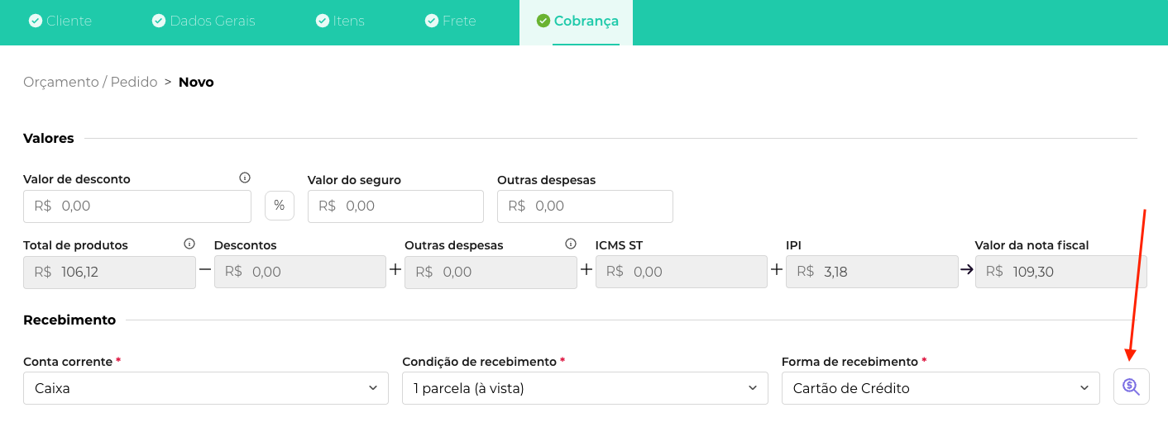Viewport: 1168px width, 422px height.
Task: Go to the Dados Gerais tab
Action: (203, 21)
